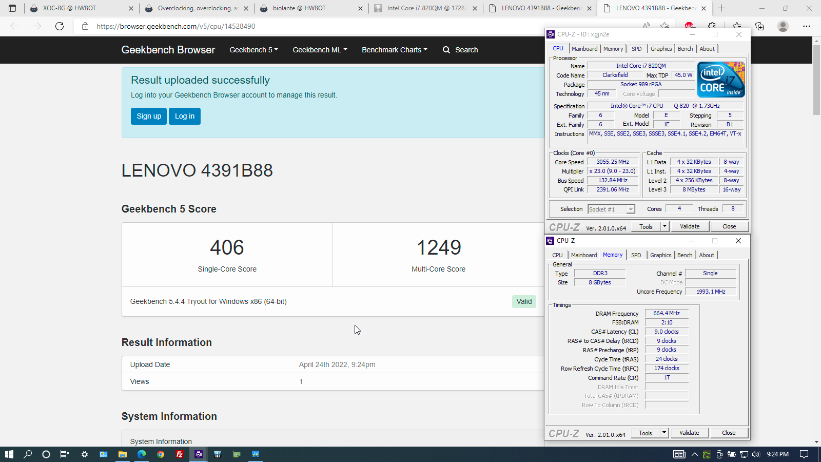This screenshot has height=462, width=821.
Task: Open Settings gear in taskbar
Action: [85, 454]
